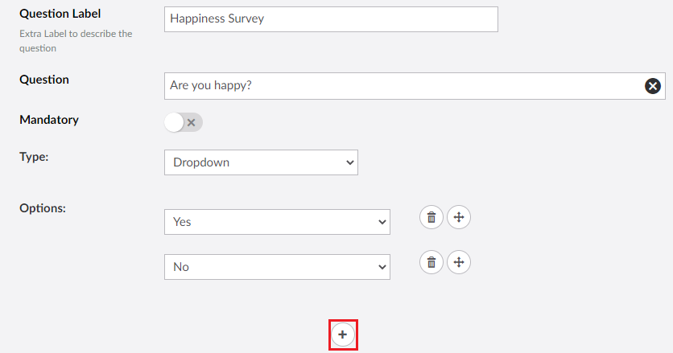Click the chevron arrow on Type dropdown
Viewport: 673px width, 353px height.
point(350,162)
